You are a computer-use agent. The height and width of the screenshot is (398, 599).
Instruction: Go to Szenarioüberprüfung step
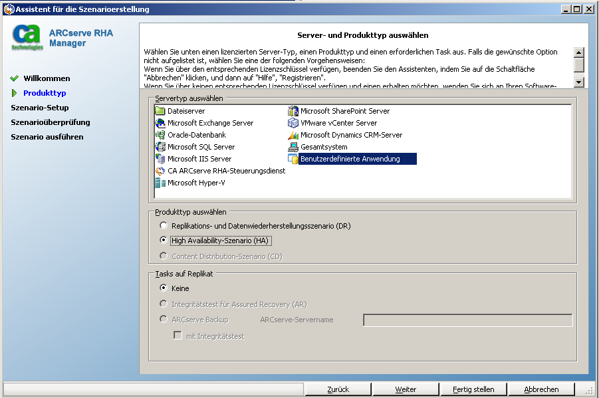pyautogui.click(x=51, y=122)
